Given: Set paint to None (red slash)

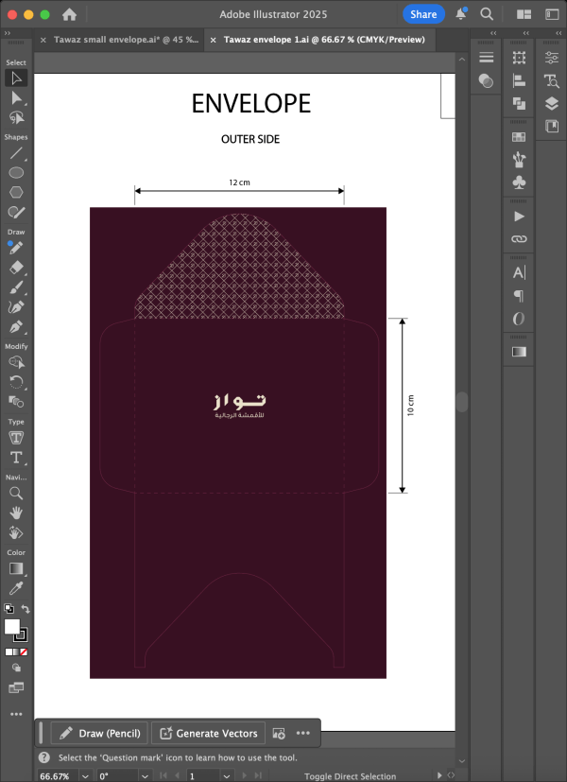Looking at the screenshot, I should [24, 652].
